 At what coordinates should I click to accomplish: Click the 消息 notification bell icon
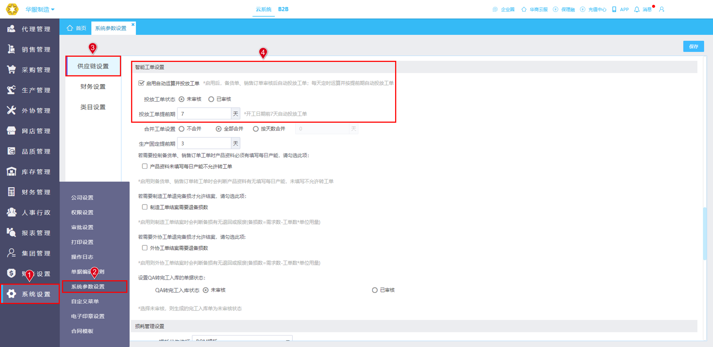coord(637,9)
